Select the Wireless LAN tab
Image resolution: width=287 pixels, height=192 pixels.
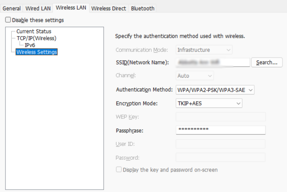pyautogui.click(x=71, y=8)
